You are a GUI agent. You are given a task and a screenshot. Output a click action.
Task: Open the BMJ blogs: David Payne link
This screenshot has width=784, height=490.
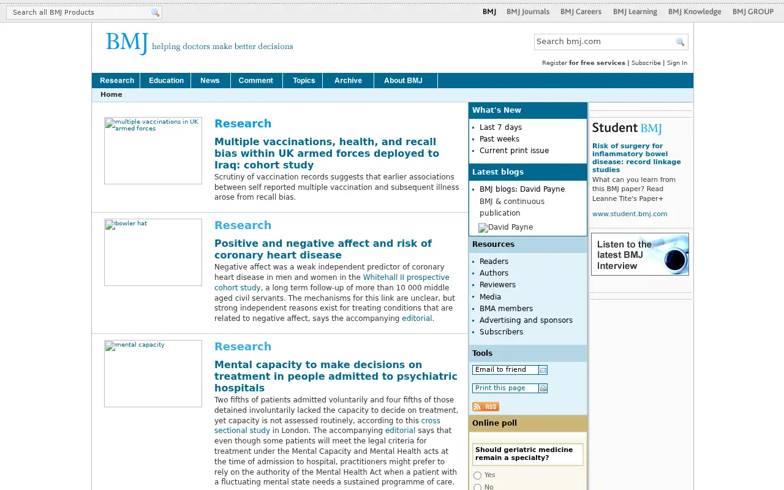(522, 189)
